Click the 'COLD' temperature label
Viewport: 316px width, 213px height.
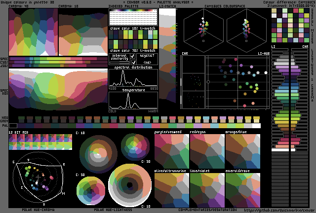coord(112,111)
